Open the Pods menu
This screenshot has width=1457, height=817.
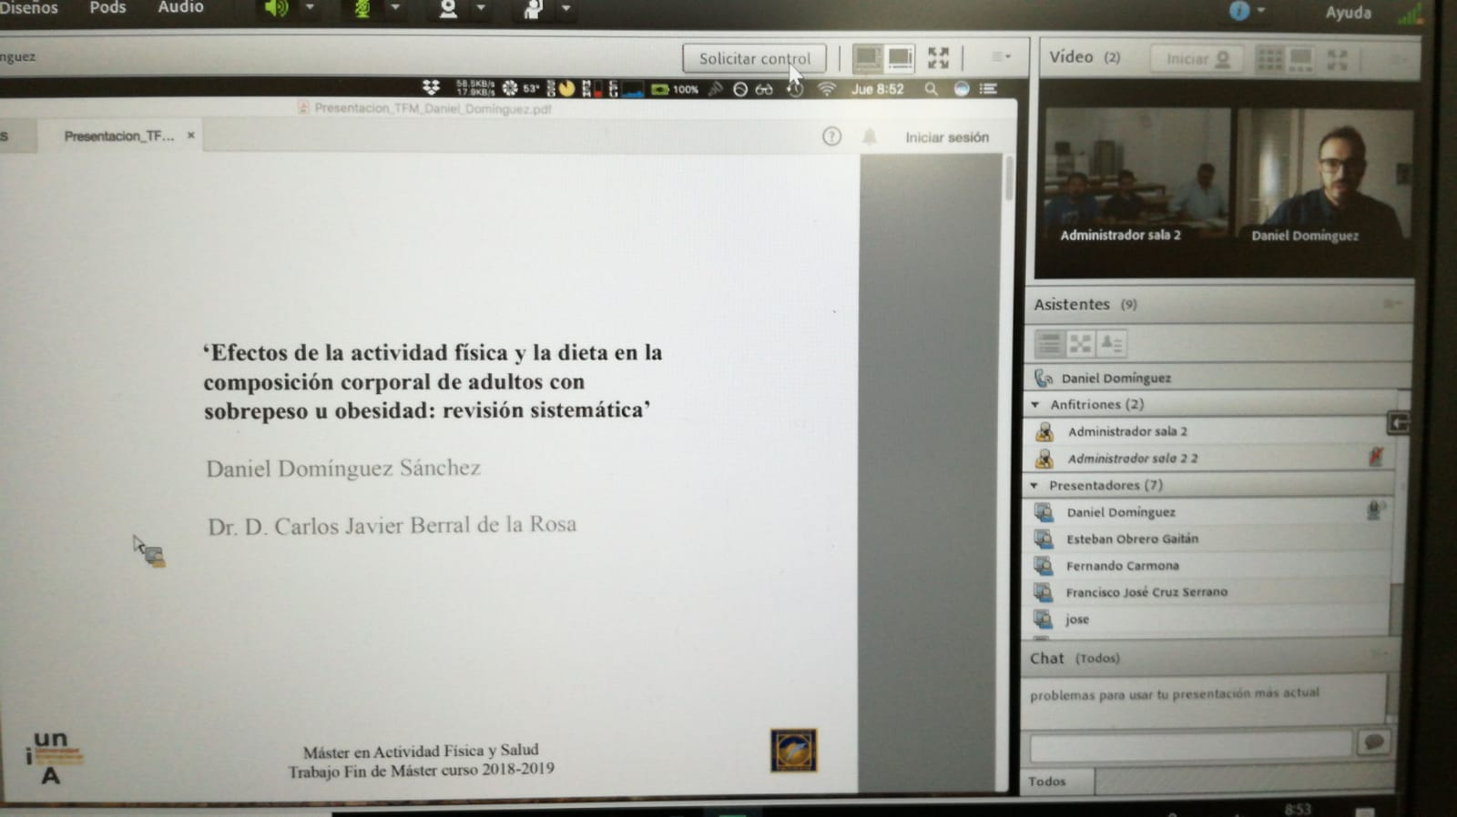pos(107,7)
